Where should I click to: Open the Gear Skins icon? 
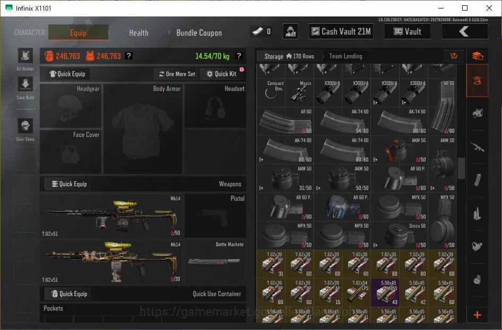click(25, 126)
